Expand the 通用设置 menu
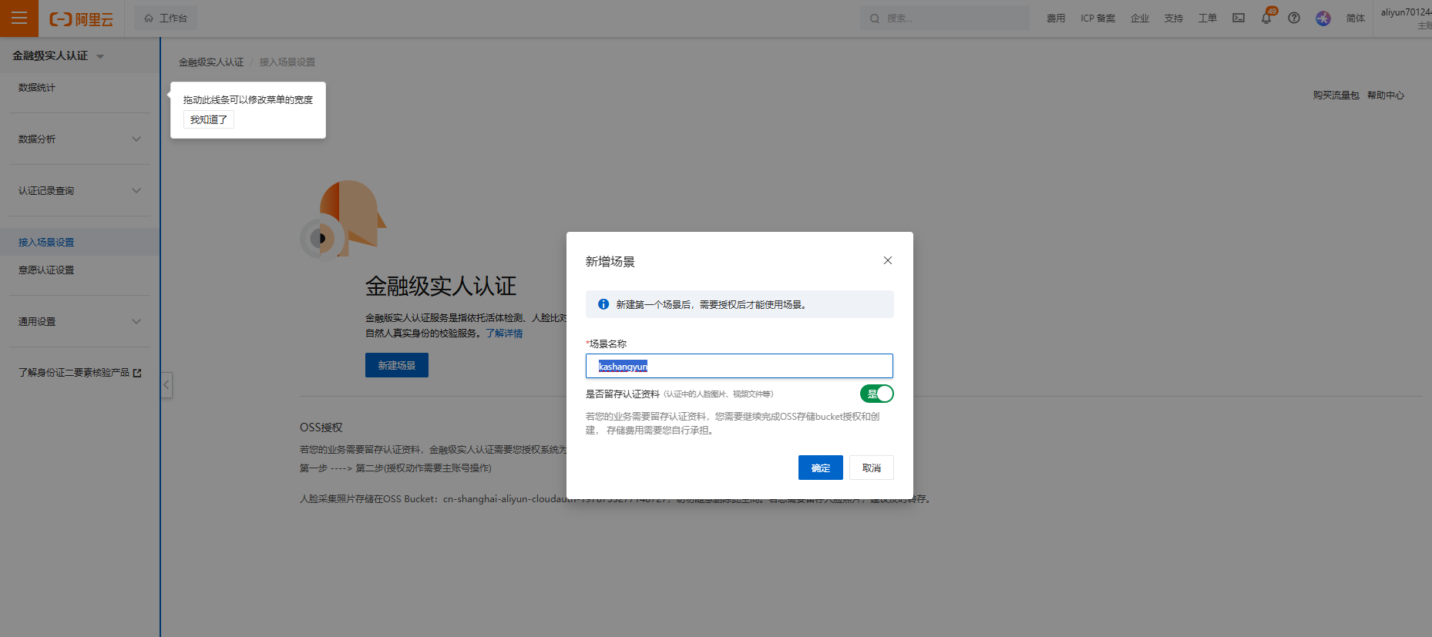Image resolution: width=1432 pixels, height=637 pixels. point(79,322)
